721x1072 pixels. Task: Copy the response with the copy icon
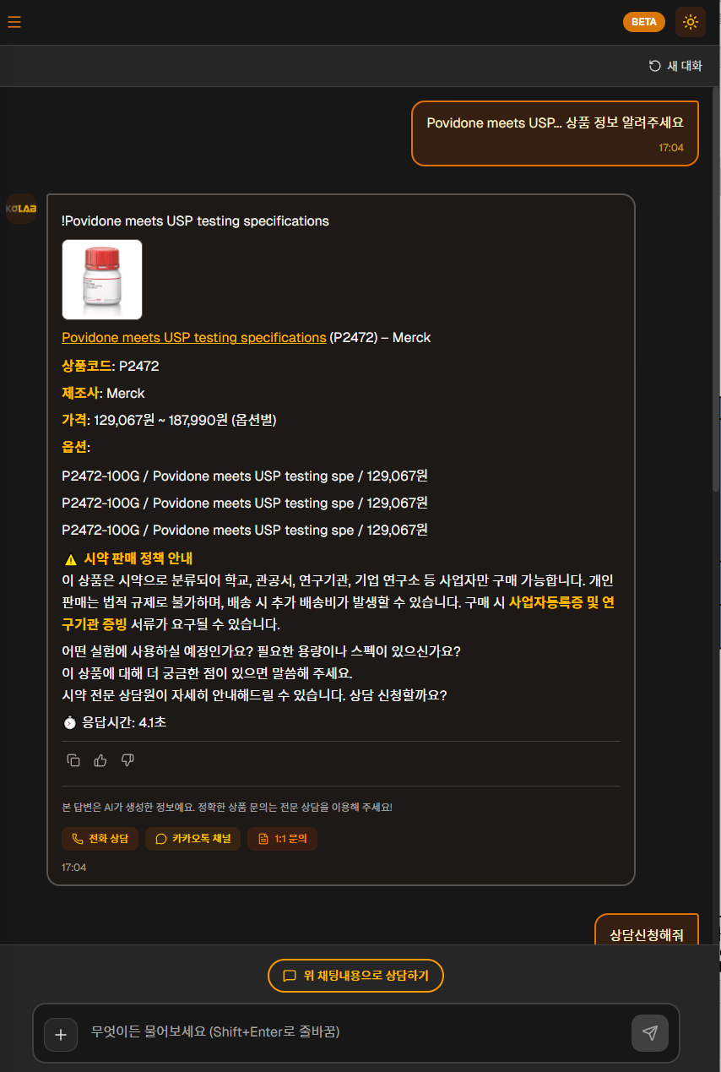73,760
